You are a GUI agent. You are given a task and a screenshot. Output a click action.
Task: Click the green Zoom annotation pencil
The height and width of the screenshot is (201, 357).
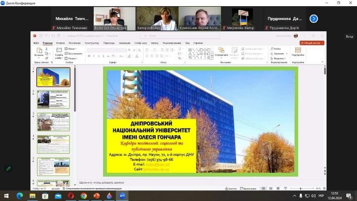8,169
